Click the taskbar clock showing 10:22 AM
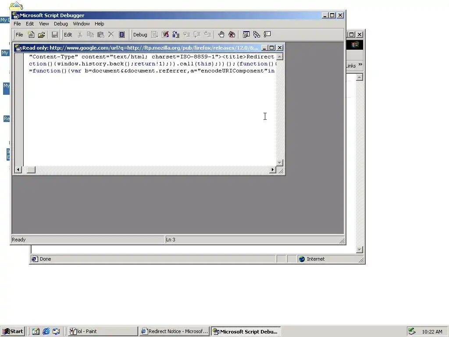 click(432, 332)
